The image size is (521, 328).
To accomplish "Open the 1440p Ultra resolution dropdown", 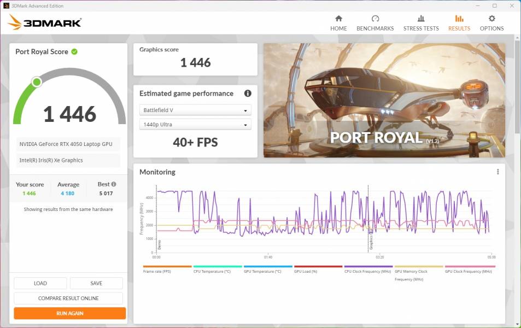I will coord(195,125).
